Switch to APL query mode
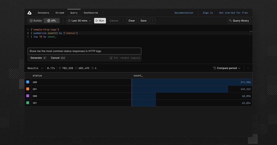The image size is (277, 145). pyautogui.click(x=52, y=21)
